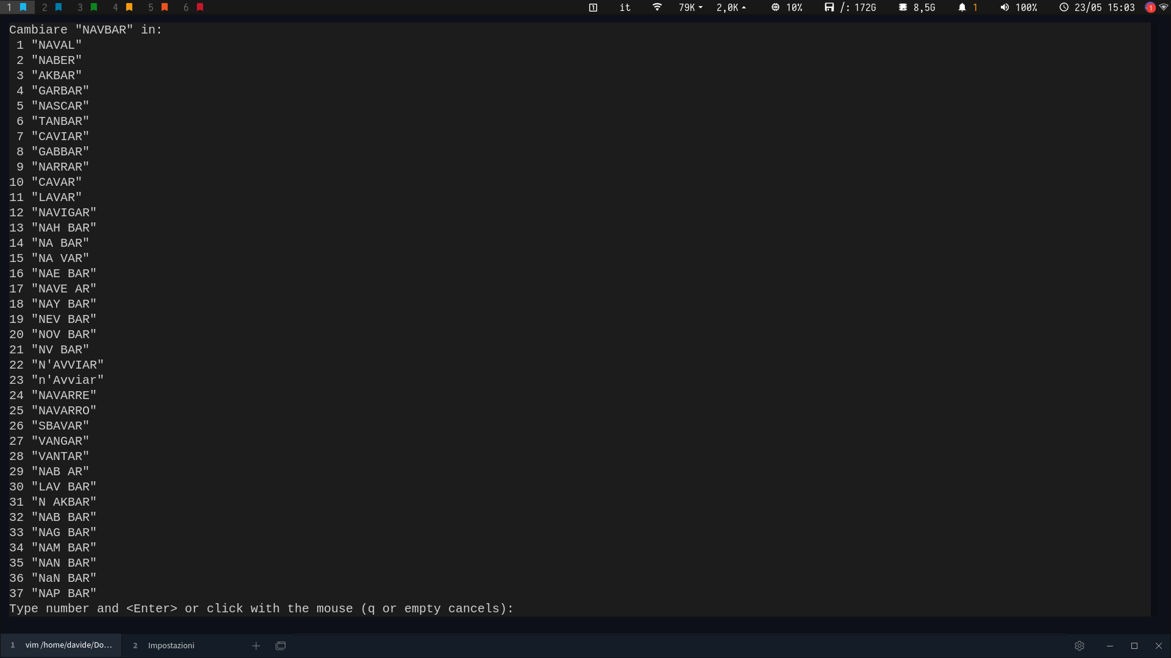Choose suggestion 36 "NaN BAR"
Image resolution: width=1171 pixels, height=658 pixels.
click(53, 578)
